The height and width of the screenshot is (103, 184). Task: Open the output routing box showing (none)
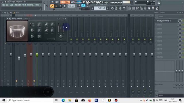pos(171,95)
